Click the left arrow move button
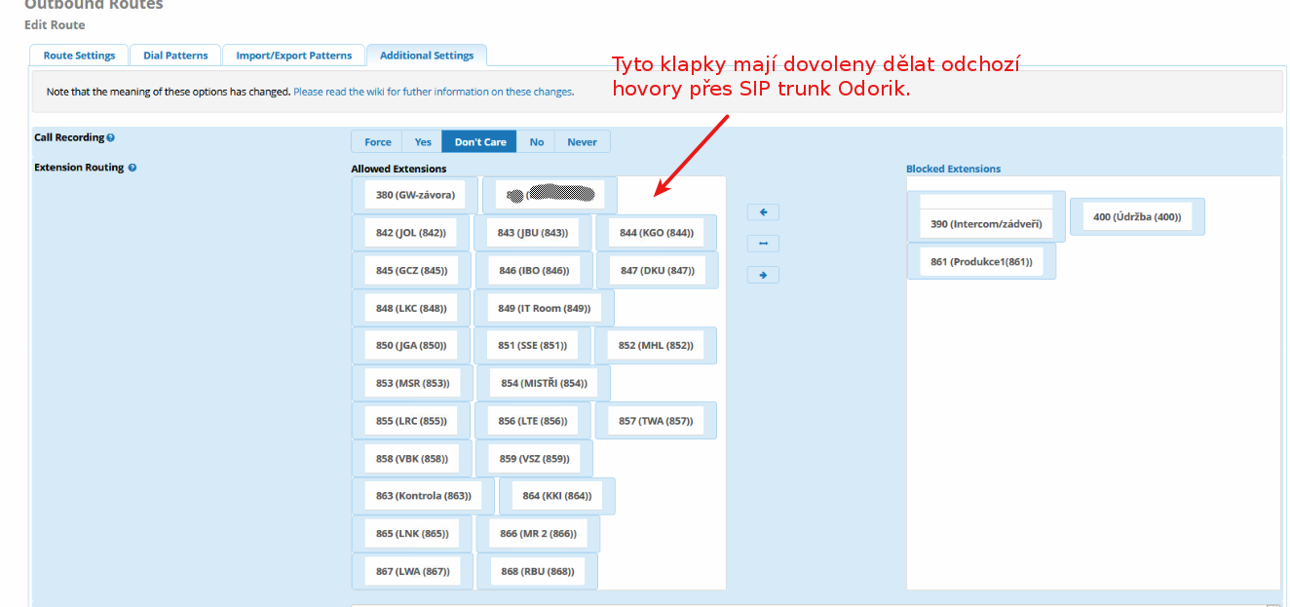The width and height of the screenshot is (1290, 607). 763,212
